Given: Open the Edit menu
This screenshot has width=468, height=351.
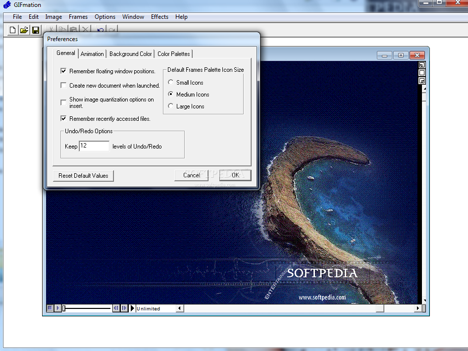Looking at the screenshot, I should pyautogui.click(x=34, y=17).
